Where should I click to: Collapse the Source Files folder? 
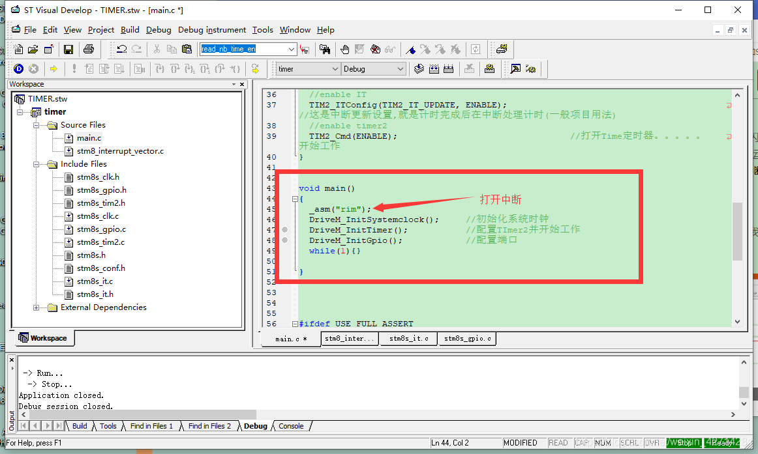[x=36, y=125]
